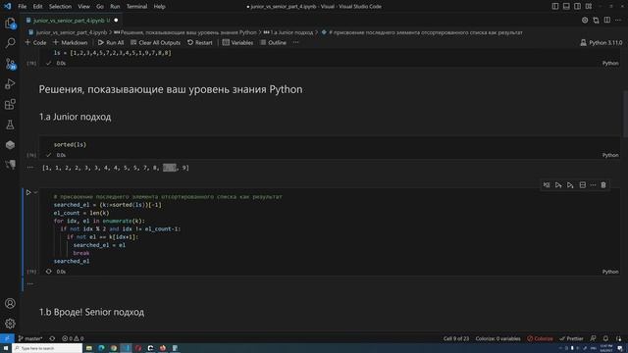
Task: Click notebook settings gear in editor title
Action: coord(585,20)
